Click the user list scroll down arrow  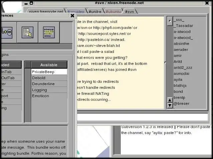click(x=170, y=105)
